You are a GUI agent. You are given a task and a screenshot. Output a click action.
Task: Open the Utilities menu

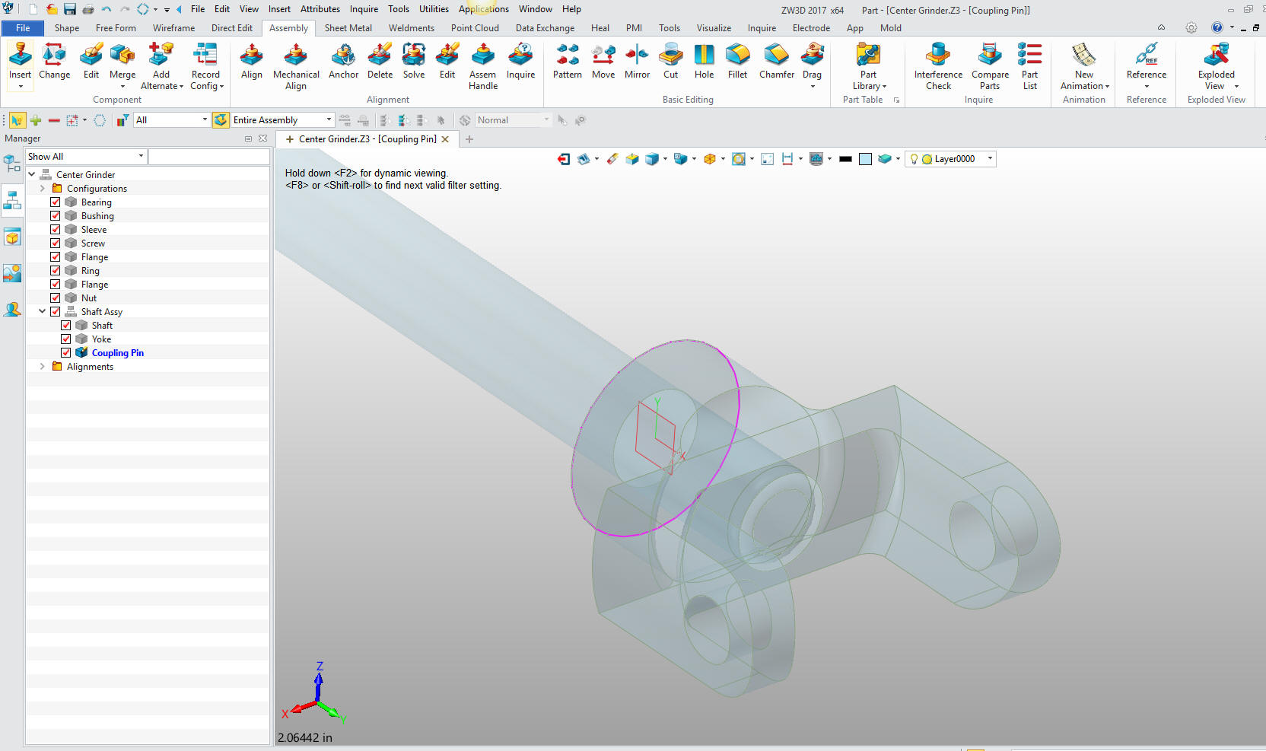click(x=434, y=9)
